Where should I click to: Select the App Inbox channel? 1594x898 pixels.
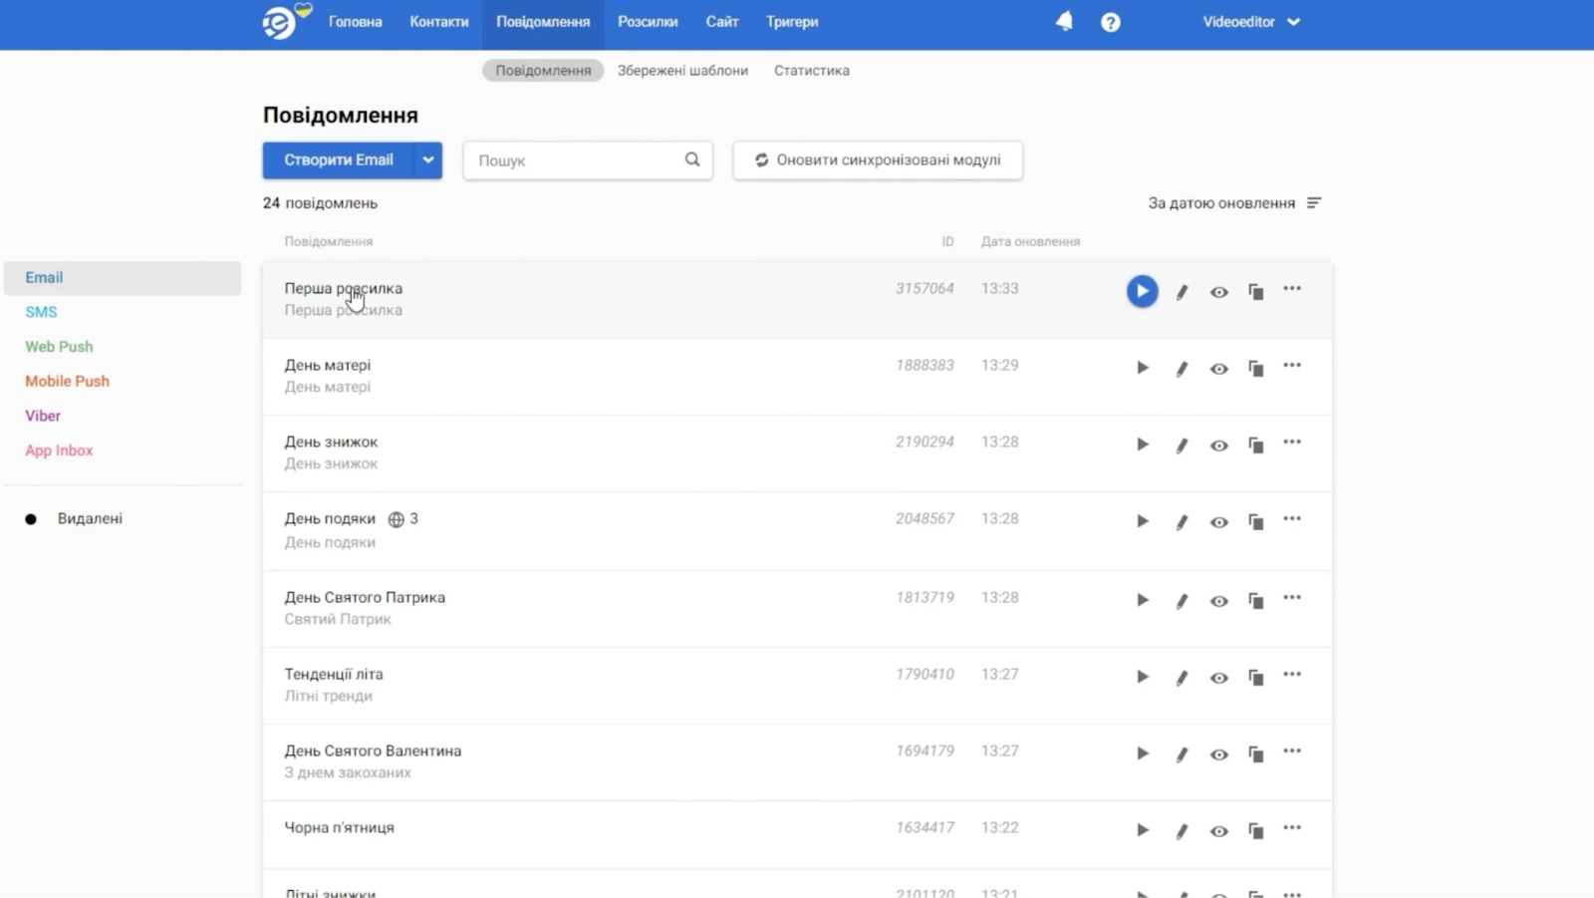click(x=59, y=450)
